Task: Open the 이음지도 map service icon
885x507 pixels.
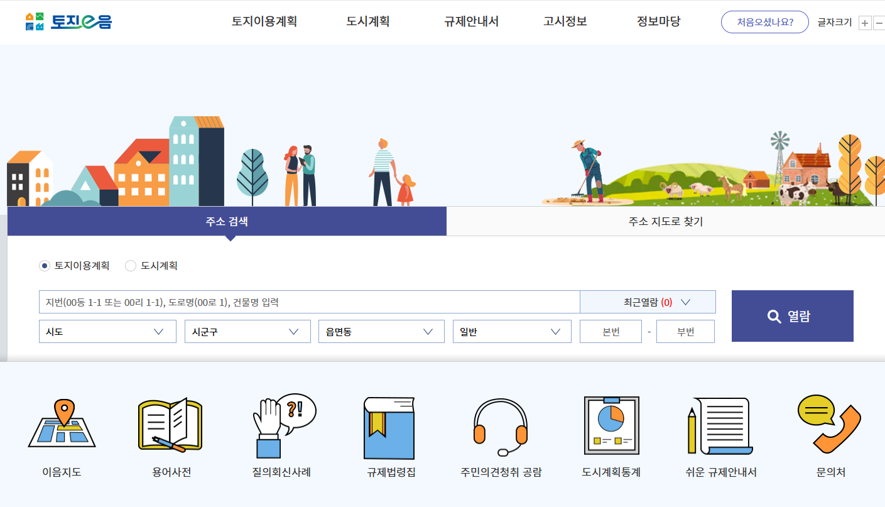Action: (x=62, y=425)
